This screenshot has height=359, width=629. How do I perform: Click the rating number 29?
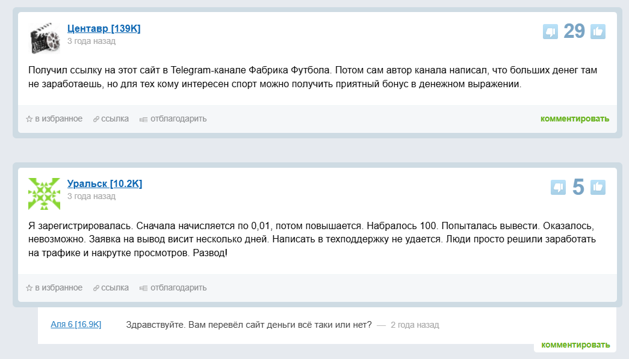point(574,31)
